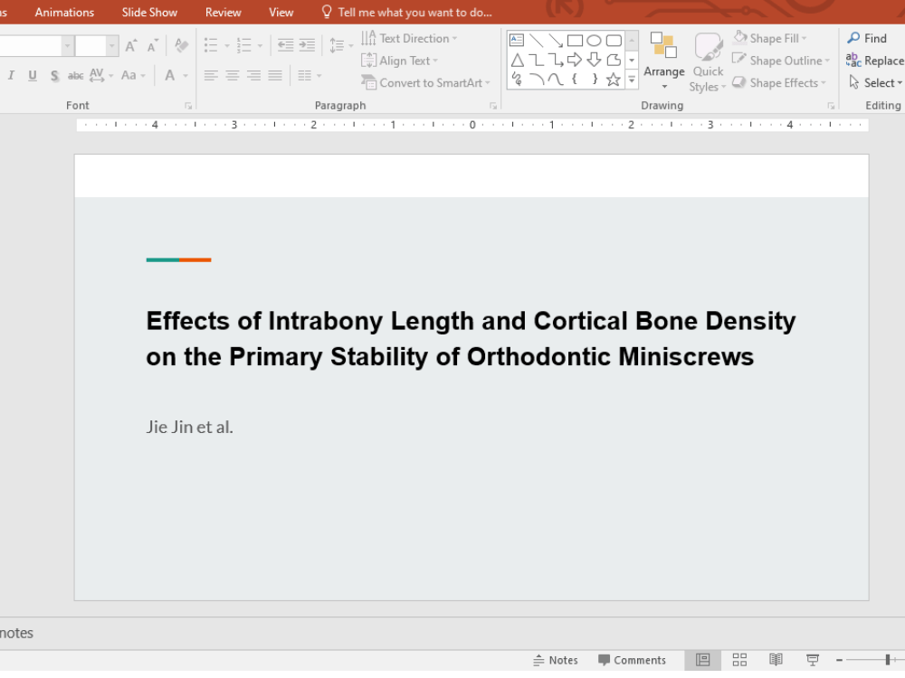Open the Shape Fill dropdown
This screenshot has width=905, height=678.
pos(770,38)
